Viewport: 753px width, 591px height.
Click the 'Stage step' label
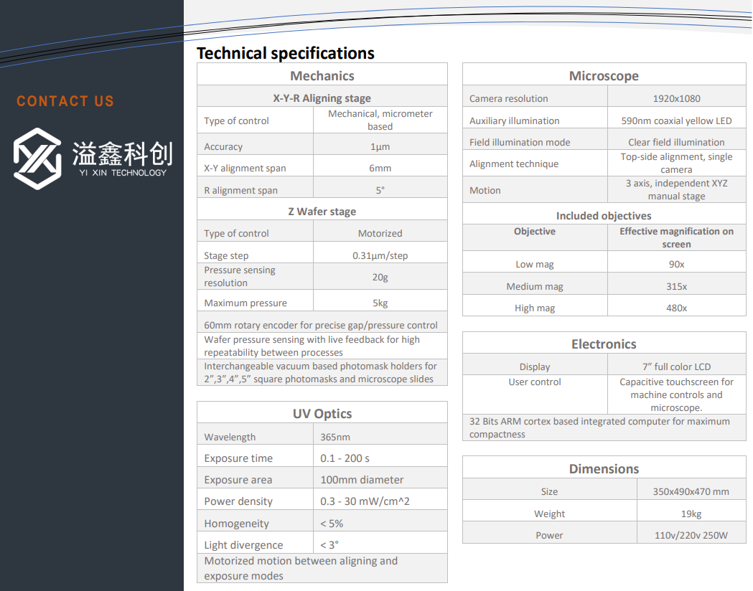click(x=226, y=255)
